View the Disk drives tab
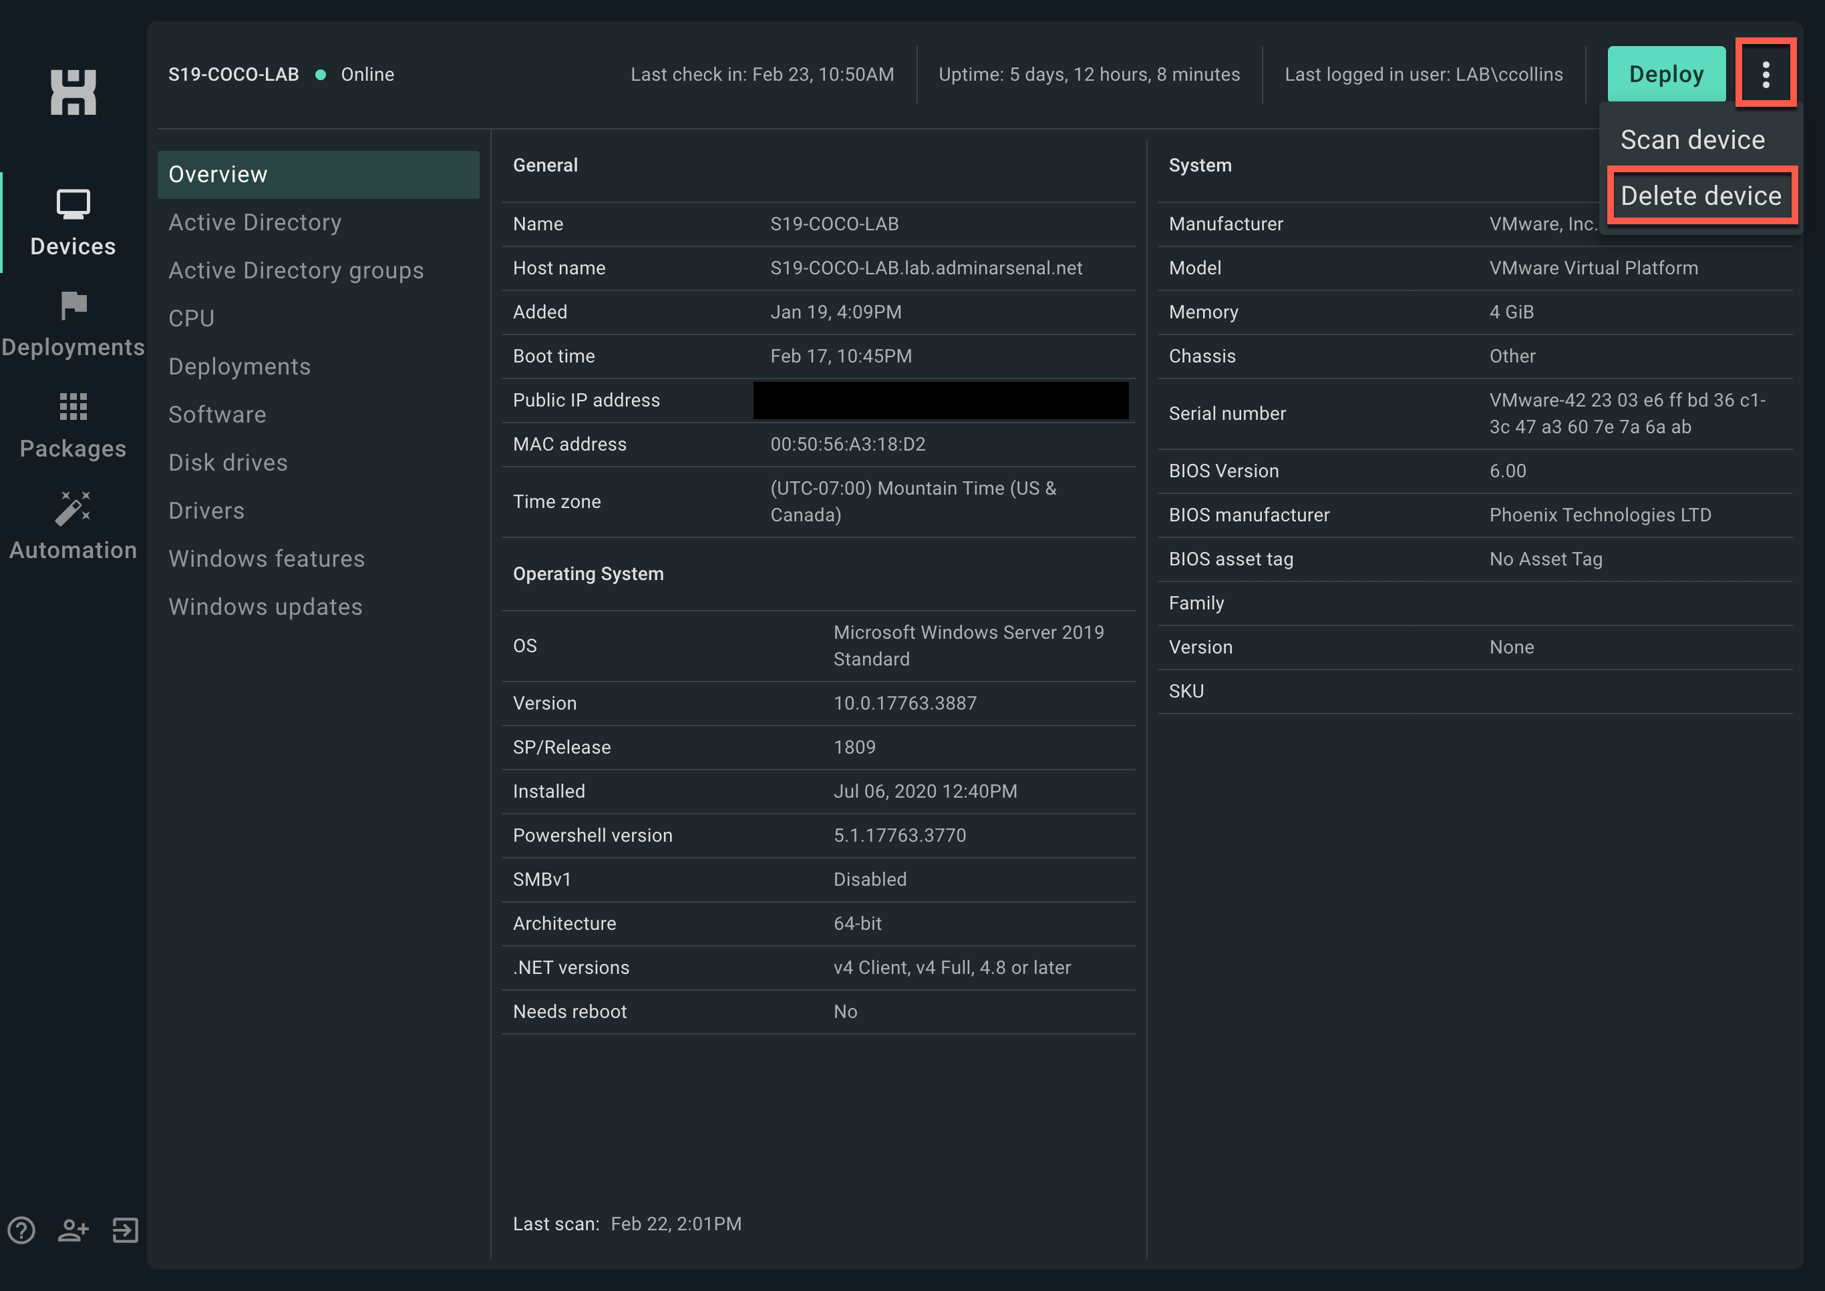Image resolution: width=1825 pixels, height=1291 pixels. pyautogui.click(x=228, y=462)
